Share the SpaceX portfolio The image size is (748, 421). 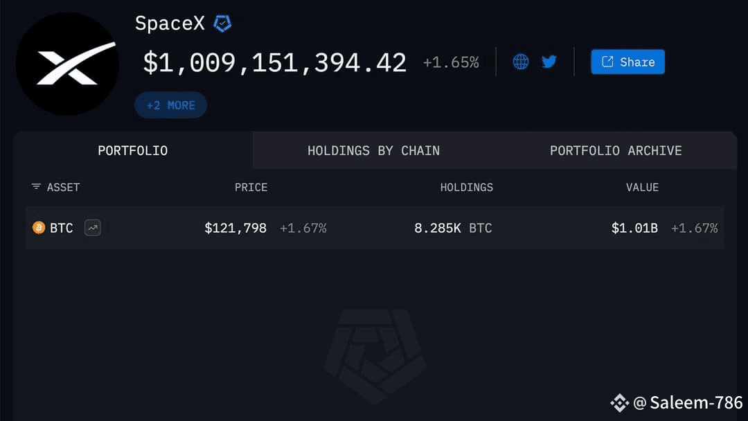pyautogui.click(x=627, y=62)
